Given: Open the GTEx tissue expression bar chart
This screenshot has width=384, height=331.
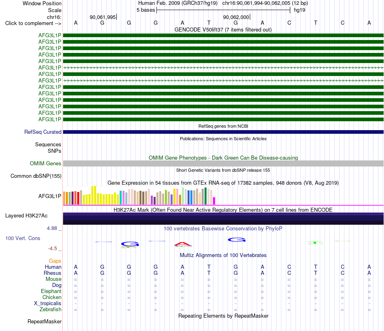Looking at the screenshot, I should click(139, 195).
